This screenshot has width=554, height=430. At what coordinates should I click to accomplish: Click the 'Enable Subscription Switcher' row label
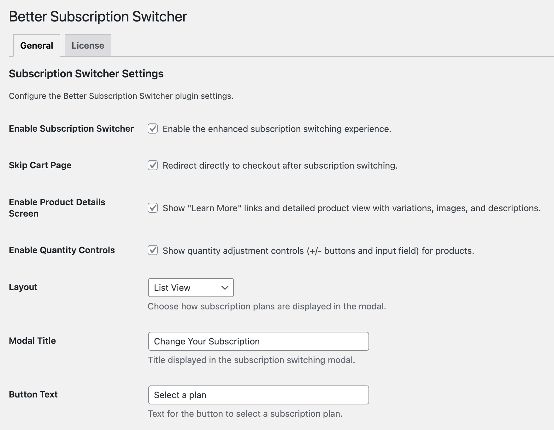pos(71,128)
